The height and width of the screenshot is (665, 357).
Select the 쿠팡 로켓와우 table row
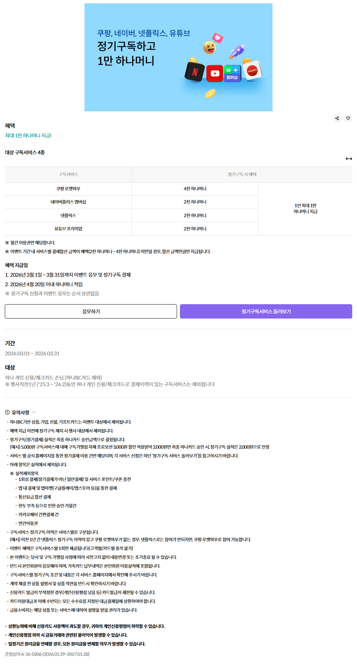[x=68, y=189]
